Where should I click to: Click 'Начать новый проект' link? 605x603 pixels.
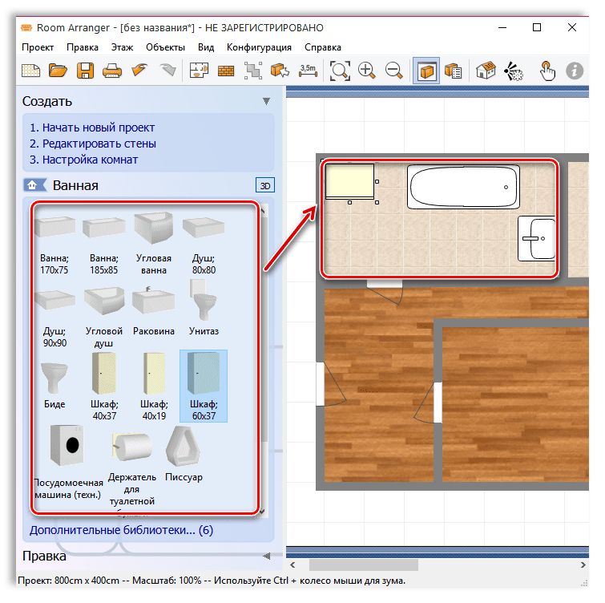[x=92, y=127]
